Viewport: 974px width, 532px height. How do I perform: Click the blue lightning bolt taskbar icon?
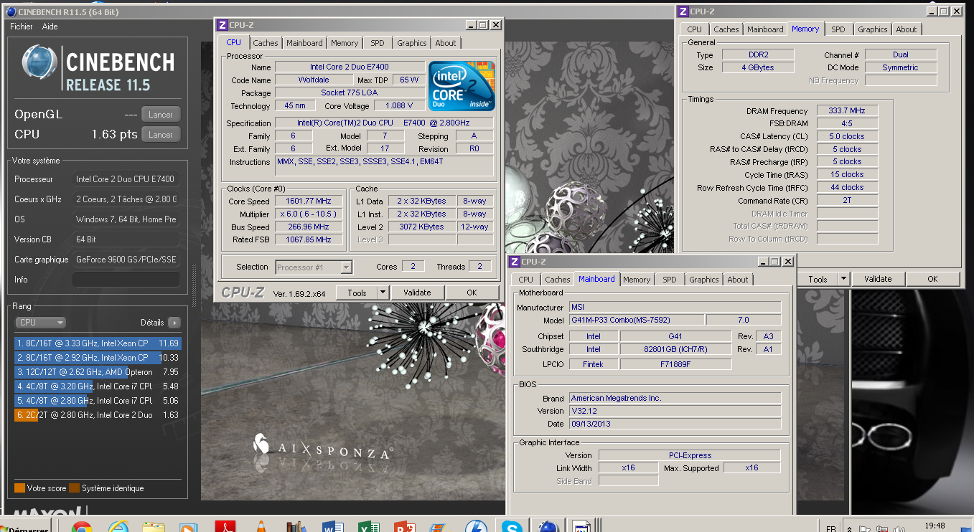pyautogui.click(x=477, y=528)
